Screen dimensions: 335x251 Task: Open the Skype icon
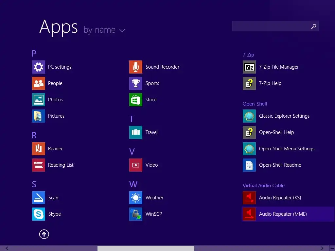[39, 214]
